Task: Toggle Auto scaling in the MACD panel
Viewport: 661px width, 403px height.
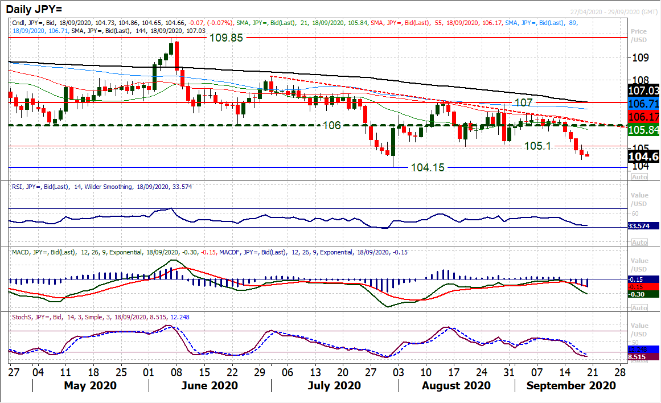Action: click(x=639, y=308)
